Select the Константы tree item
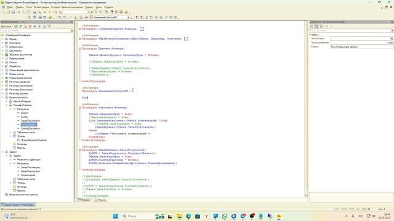This screenshot has height=221, width=394. pos(15,43)
